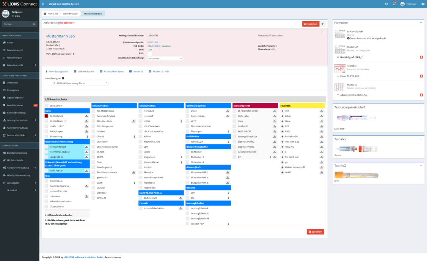Switch to the Präsenzlabor Essen tab

(x=111, y=71)
